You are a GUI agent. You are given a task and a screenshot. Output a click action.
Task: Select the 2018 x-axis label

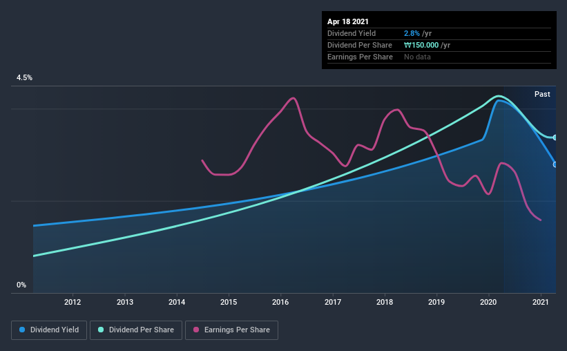[x=385, y=302]
